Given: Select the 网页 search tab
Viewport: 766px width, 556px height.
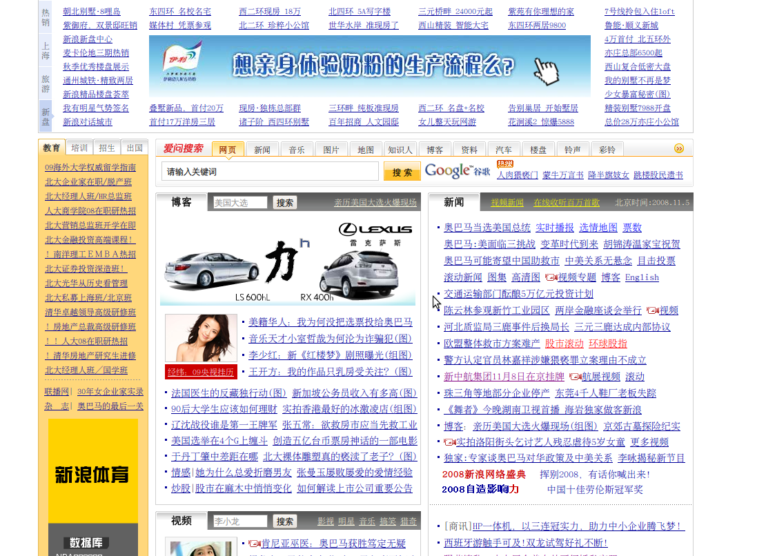Looking at the screenshot, I should [x=227, y=150].
